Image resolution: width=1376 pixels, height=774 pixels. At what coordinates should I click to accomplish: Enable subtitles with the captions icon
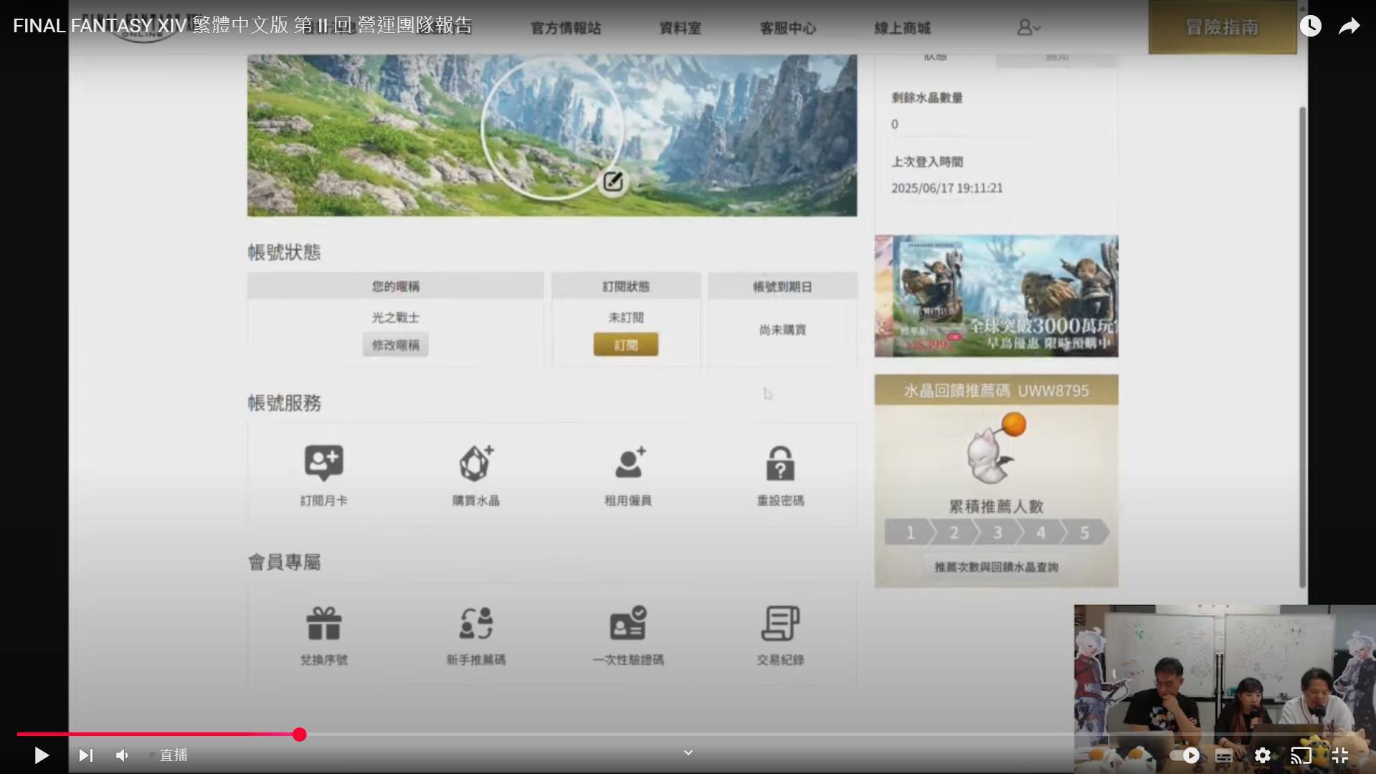click(1225, 755)
